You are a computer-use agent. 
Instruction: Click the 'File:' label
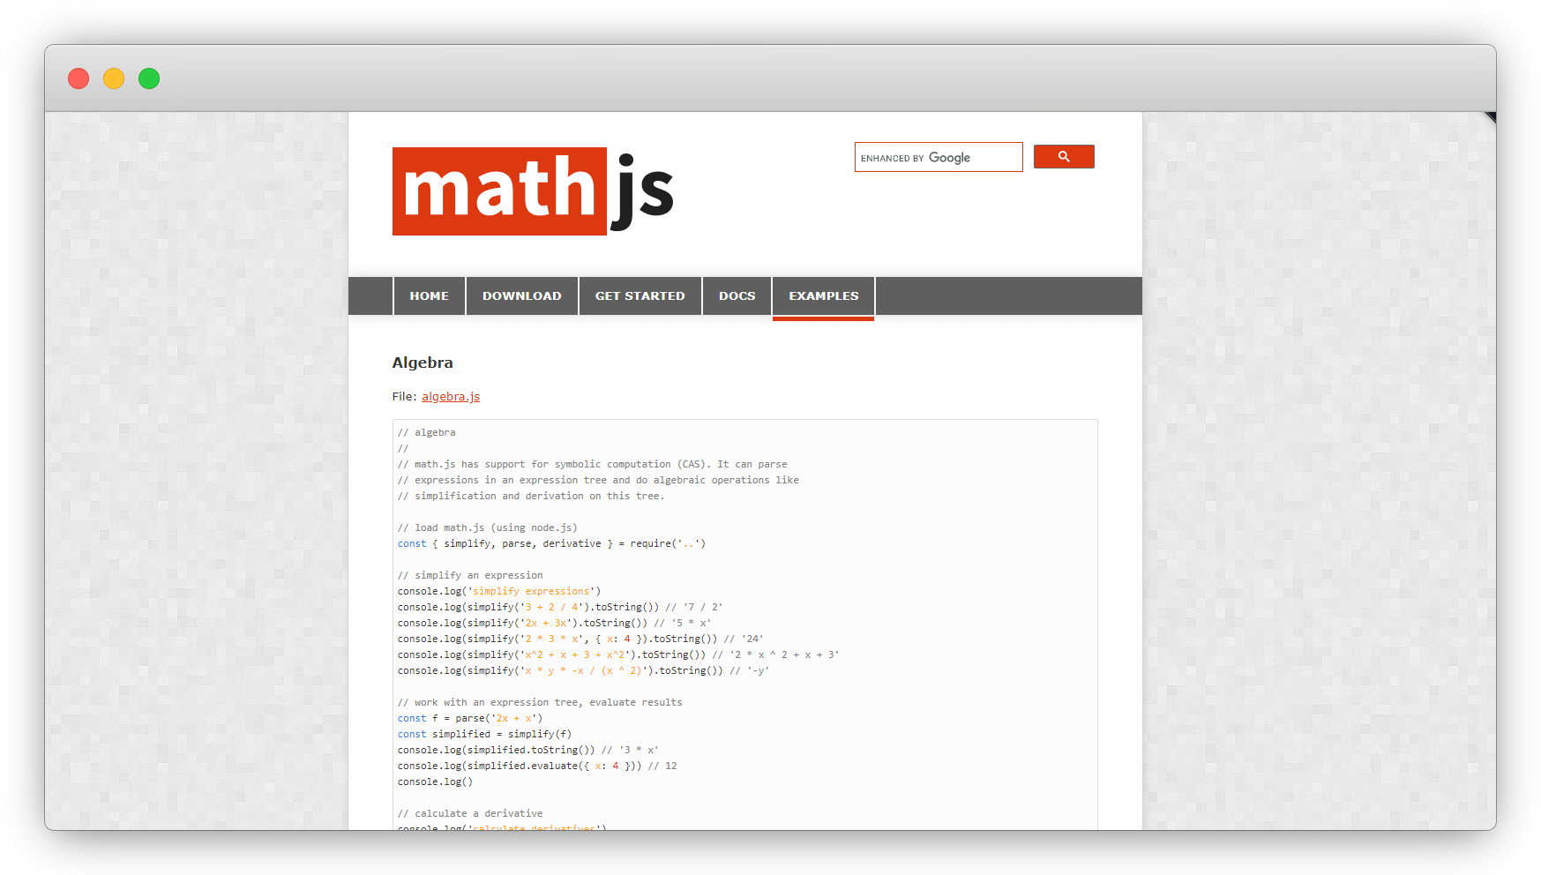click(x=405, y=397)
